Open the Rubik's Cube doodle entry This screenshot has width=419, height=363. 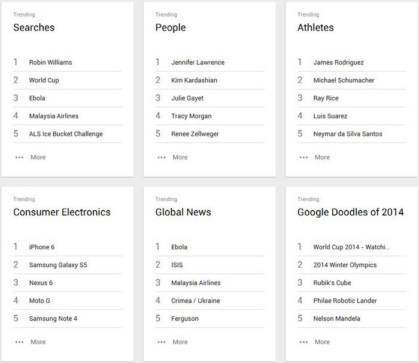pyautogui.click(x=332, y=283)
